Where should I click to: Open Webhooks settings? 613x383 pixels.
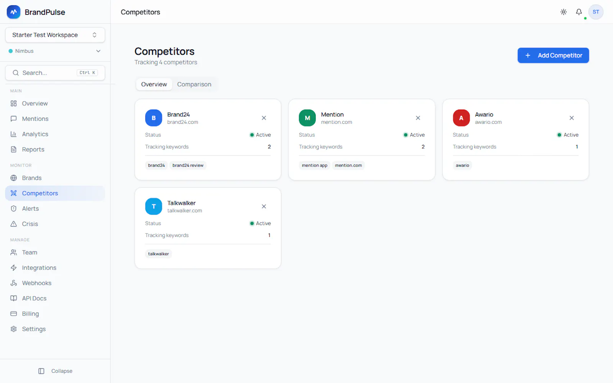[55, 283]
